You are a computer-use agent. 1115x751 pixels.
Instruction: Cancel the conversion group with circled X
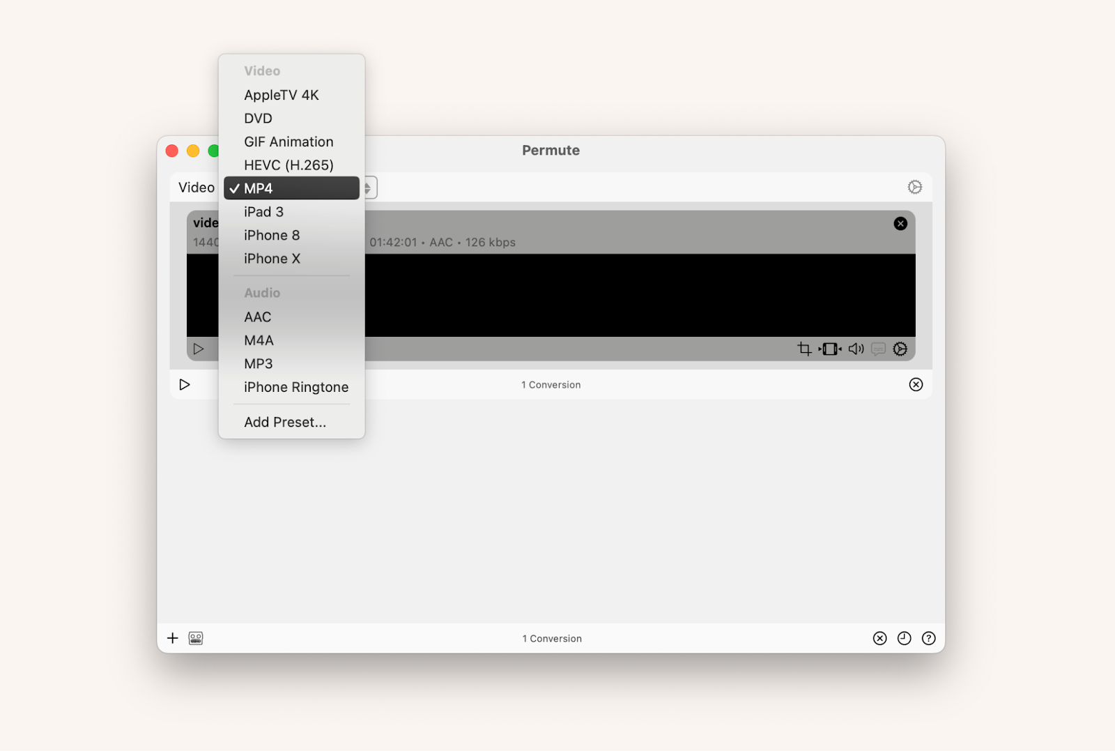(916, 384)
